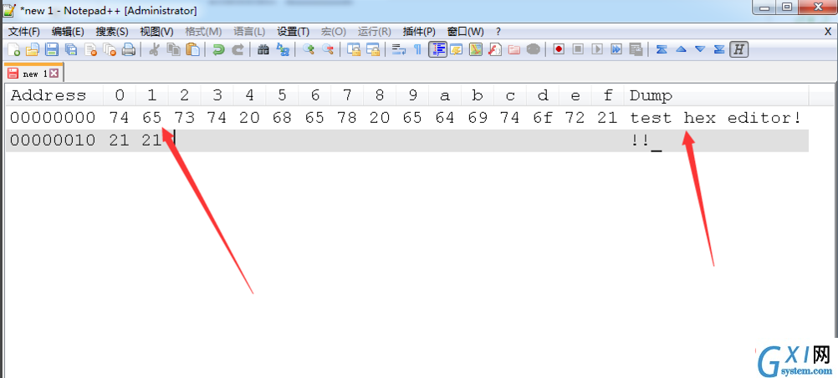
Task: Click column header f
Action: tap(608, 95)
